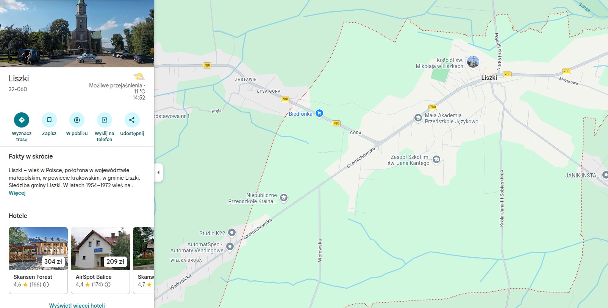Image resolution: width=608 pixels, height=308 pixels.
Task: Click the AutomatSpec vending marker
Action: pos(230,247)
